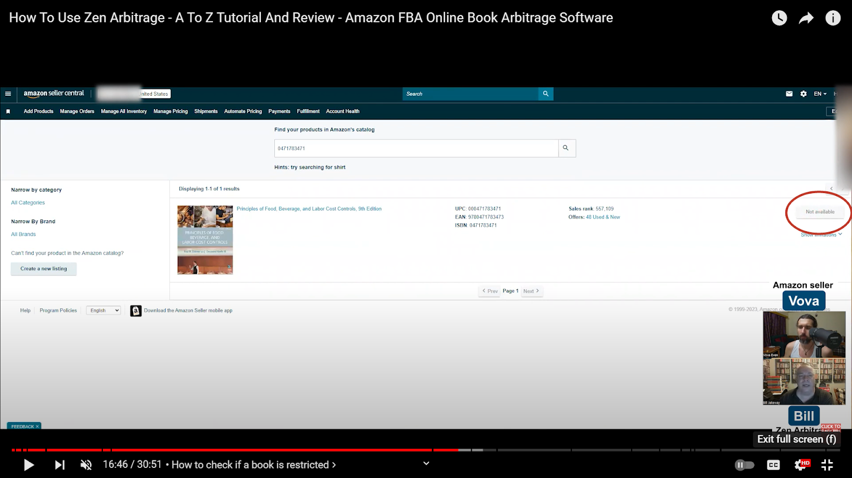Click Create a new listing button
Viewport: 852px width, 478px height.
44,269
